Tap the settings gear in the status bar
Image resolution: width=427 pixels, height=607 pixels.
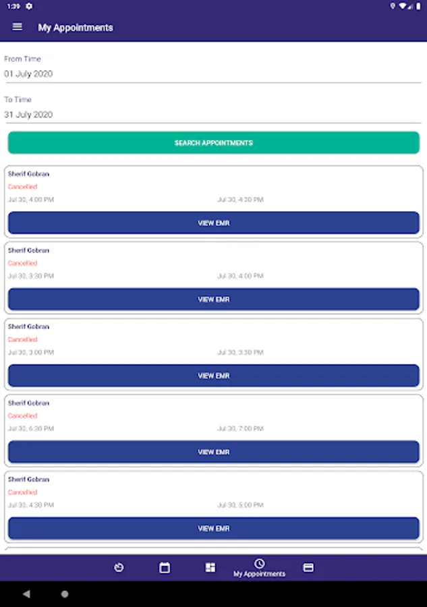click(28, 5)
